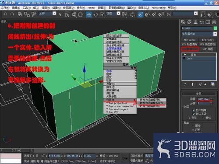Open the Configure Modifier Sets icon
Screen dimensions: 219x164
tap(213, 84)
